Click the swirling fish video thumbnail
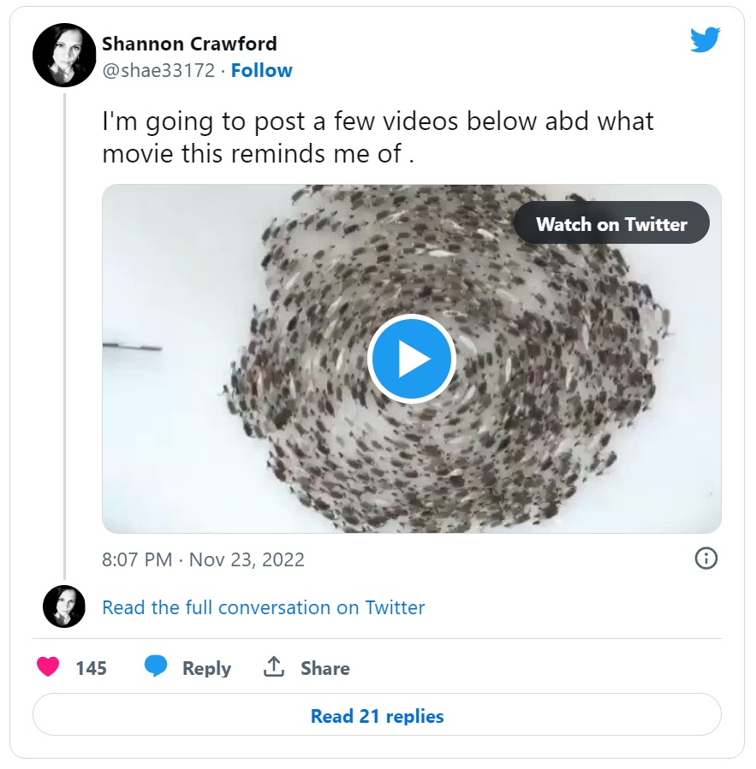This screenshot has height=769, width=756. tap(257, 428)
